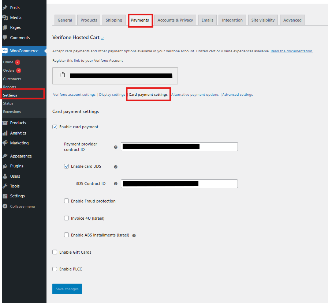Image resolution: width=328 pixels, height=303 pixels.
Task: Click the Analytics bar chart icon
Action: [5, 133]
